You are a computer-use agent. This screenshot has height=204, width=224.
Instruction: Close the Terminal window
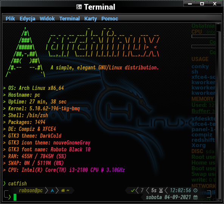(x=215, y=4)
